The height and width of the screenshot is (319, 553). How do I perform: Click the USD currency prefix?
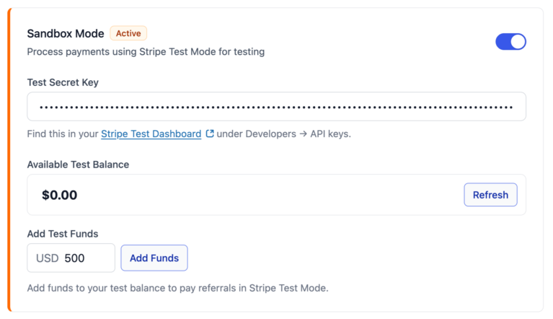tap(48, 258)
